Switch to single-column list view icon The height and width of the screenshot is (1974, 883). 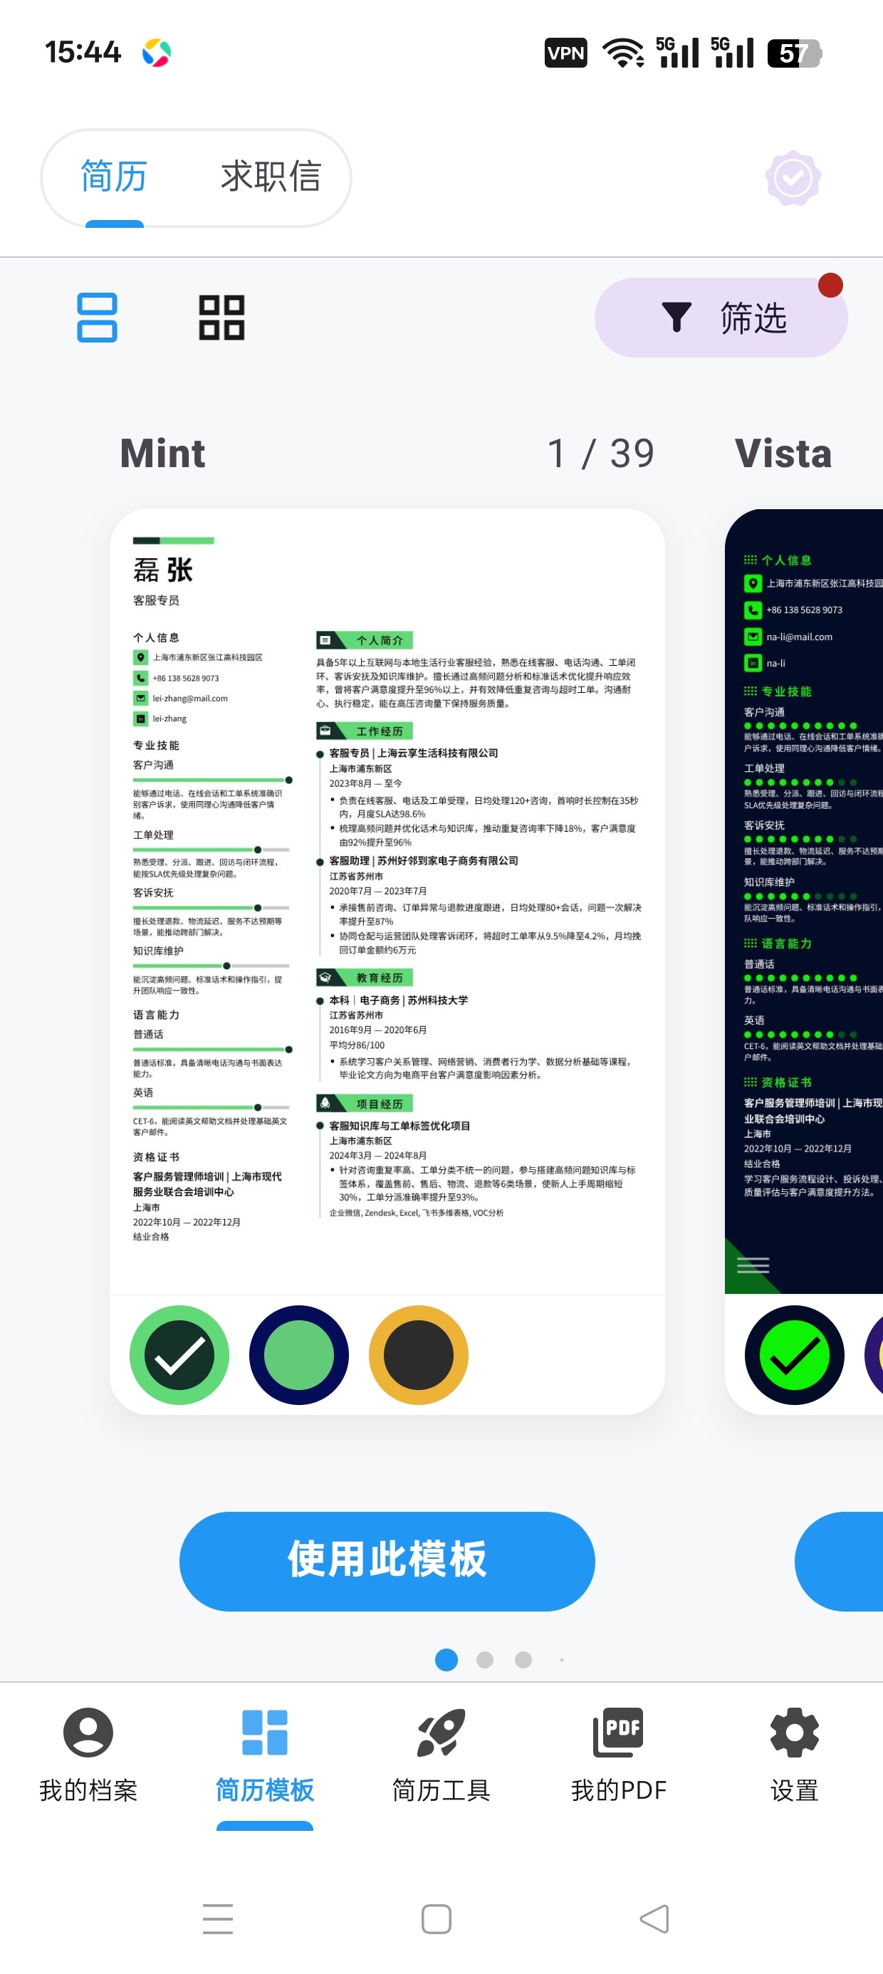pyautogui.click(x=98, y=318)
